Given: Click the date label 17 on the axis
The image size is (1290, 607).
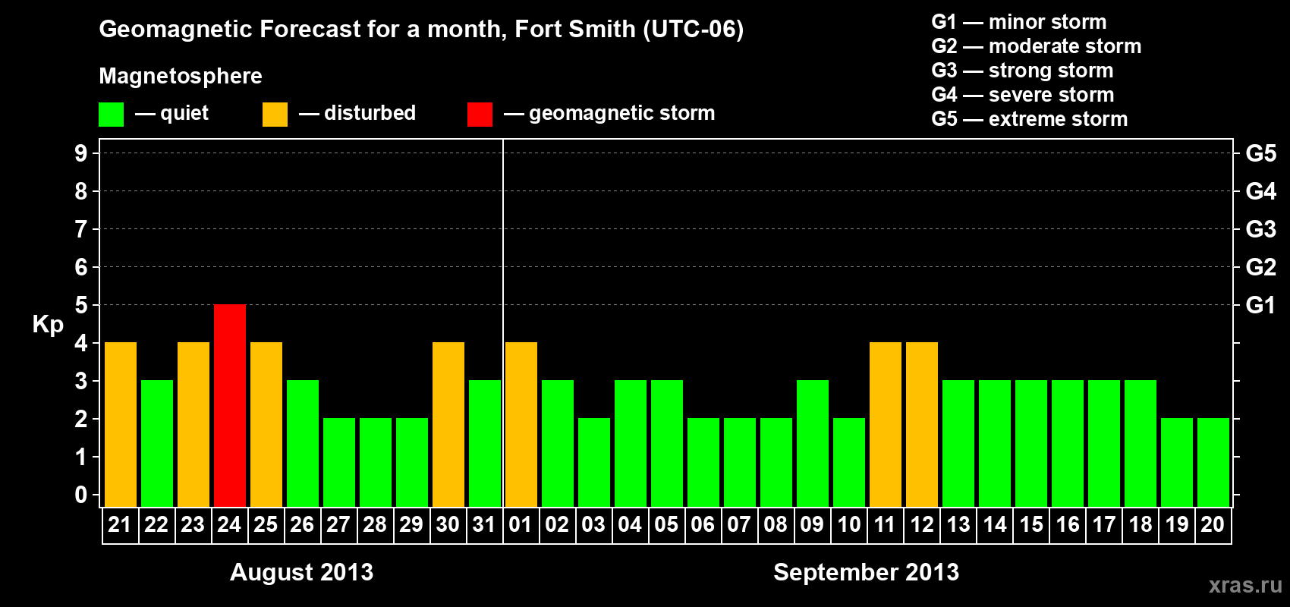Looking at the screenshot, I should point(1103,524).
